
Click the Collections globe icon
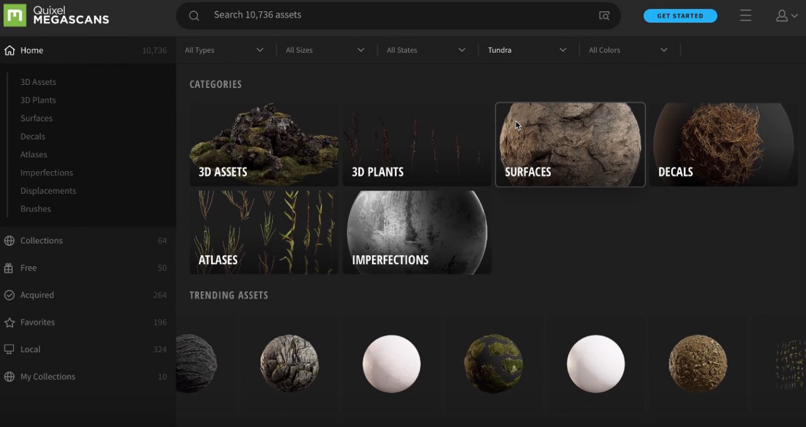(x=9, y=241)
